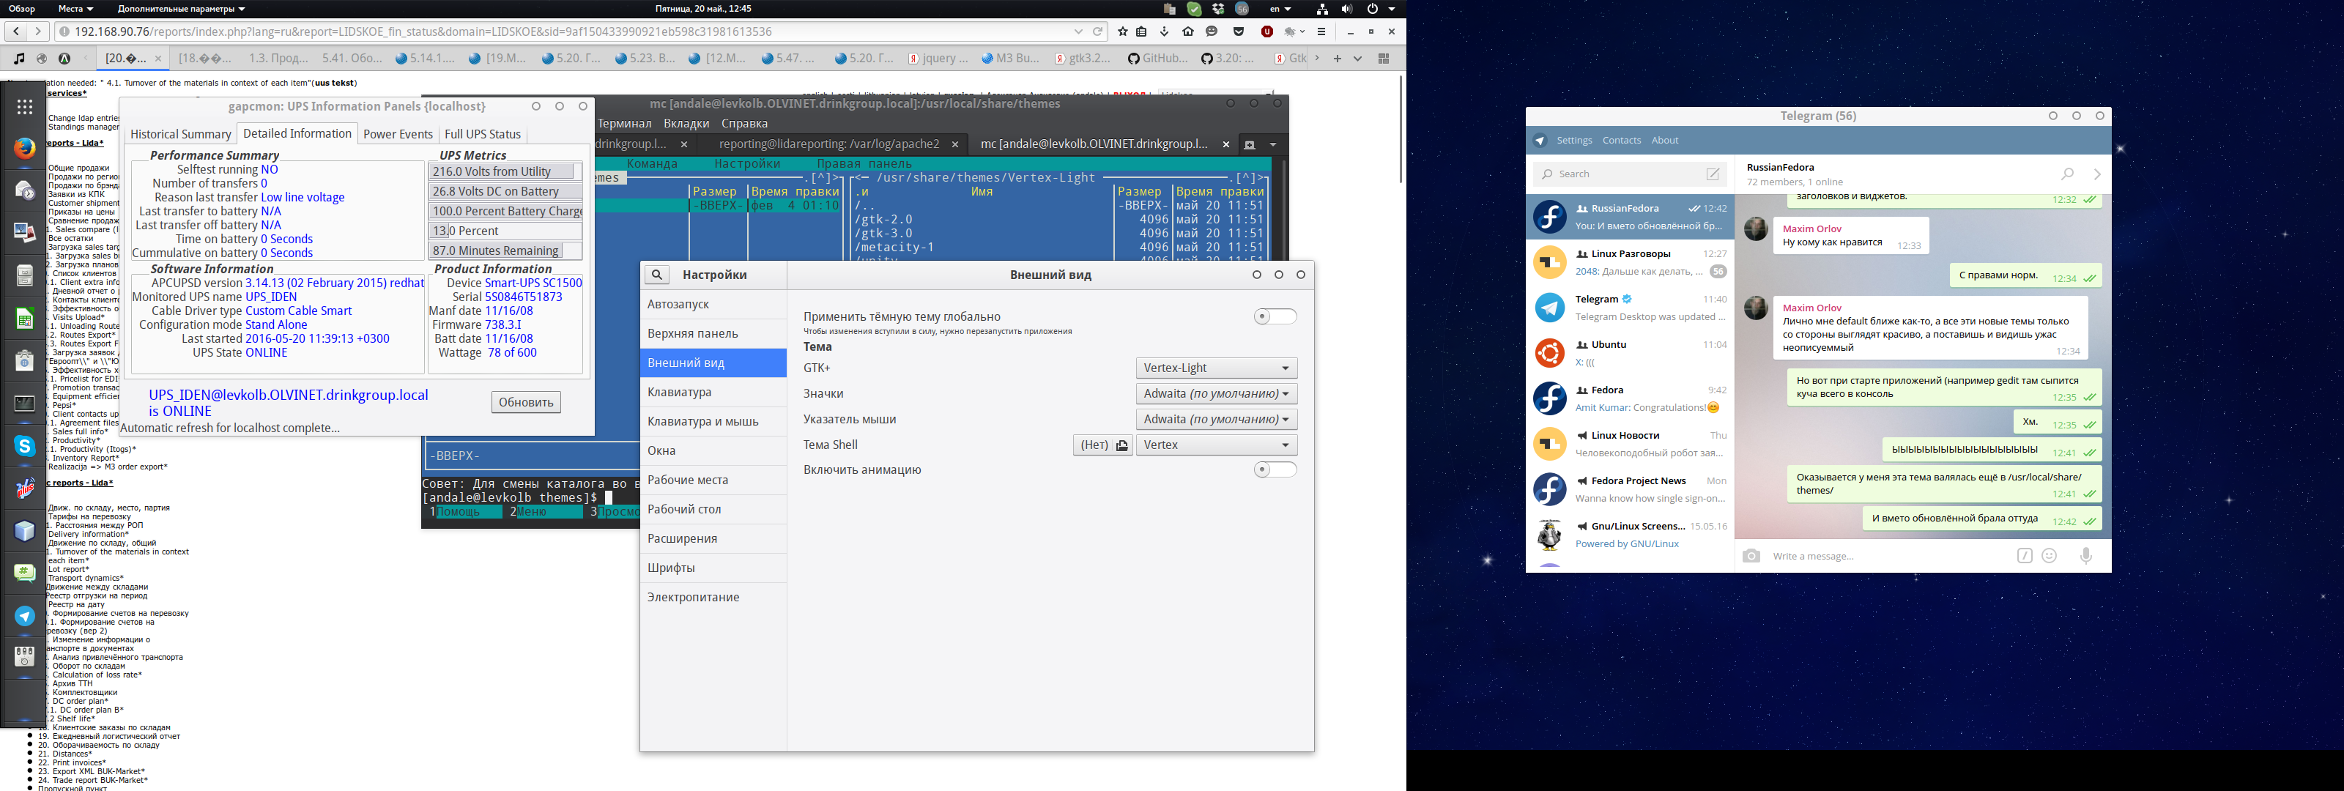Image resolution: width=2344 pixels, height=791 pixels.
Task: Expand the cursor theme dropdown
Action: coord(1216,420)
